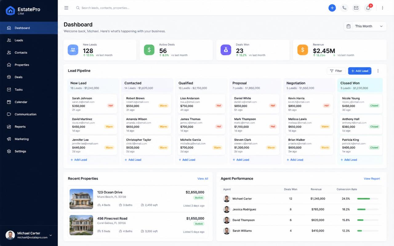Click the Deals Won money bag icon
Viewport: 394px width, 246px height.
[x=226, y=50]
